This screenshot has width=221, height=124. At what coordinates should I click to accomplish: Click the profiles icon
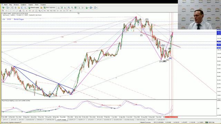point(7,8)
